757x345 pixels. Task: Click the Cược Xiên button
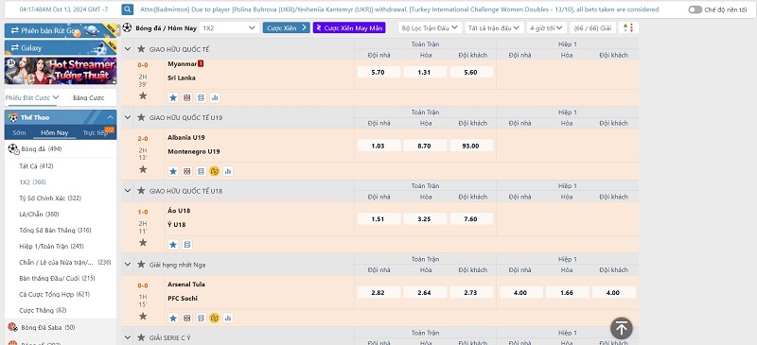click(x=286, y=28)
